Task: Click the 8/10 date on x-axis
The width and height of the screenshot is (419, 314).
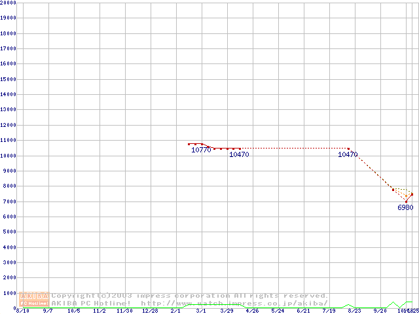Action: pos(22,311)
